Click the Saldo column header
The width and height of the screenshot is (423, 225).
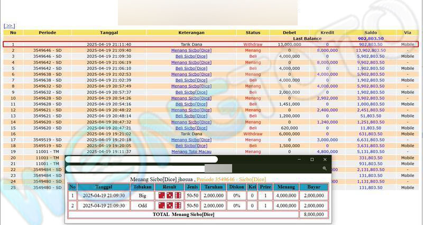370,32
